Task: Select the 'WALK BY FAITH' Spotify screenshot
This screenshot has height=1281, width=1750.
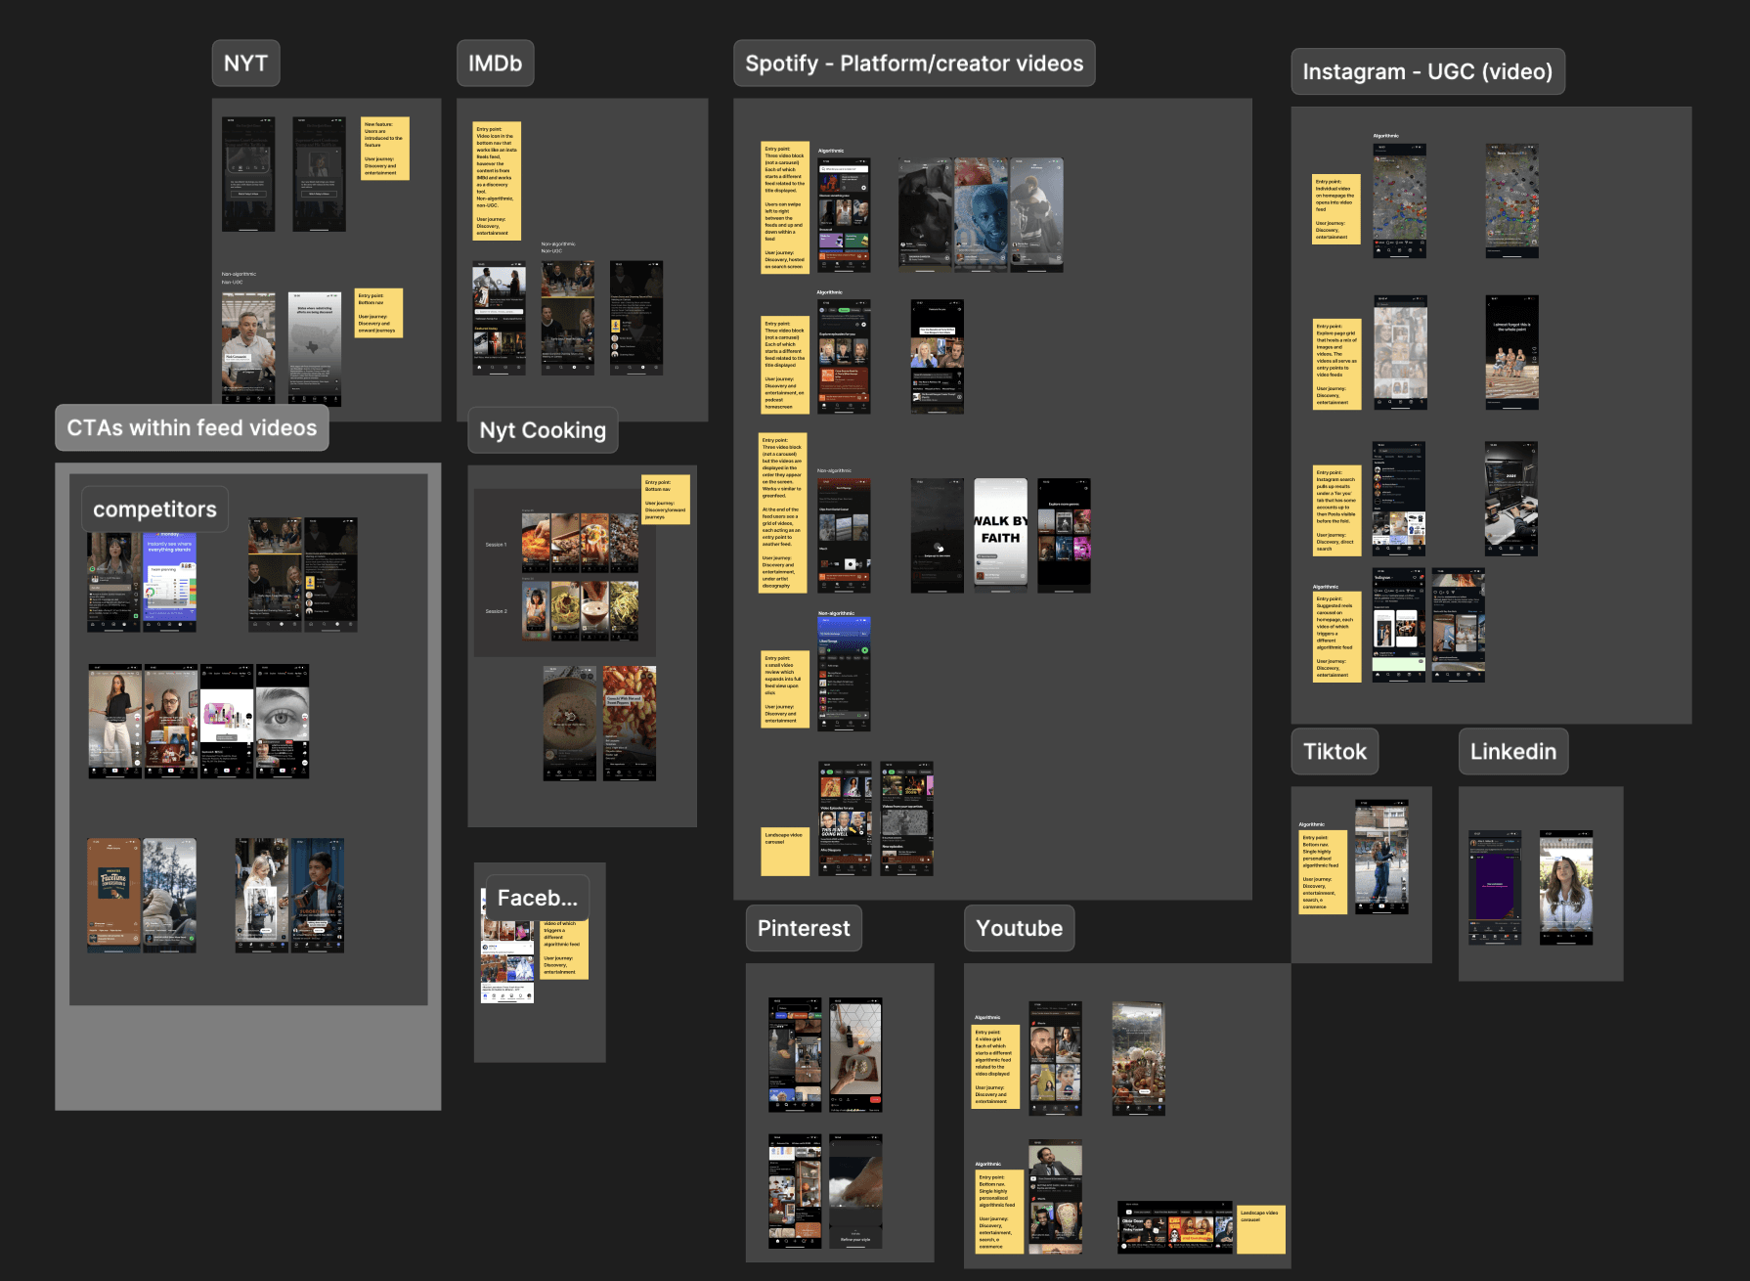Action: (x=1000, y=536)
